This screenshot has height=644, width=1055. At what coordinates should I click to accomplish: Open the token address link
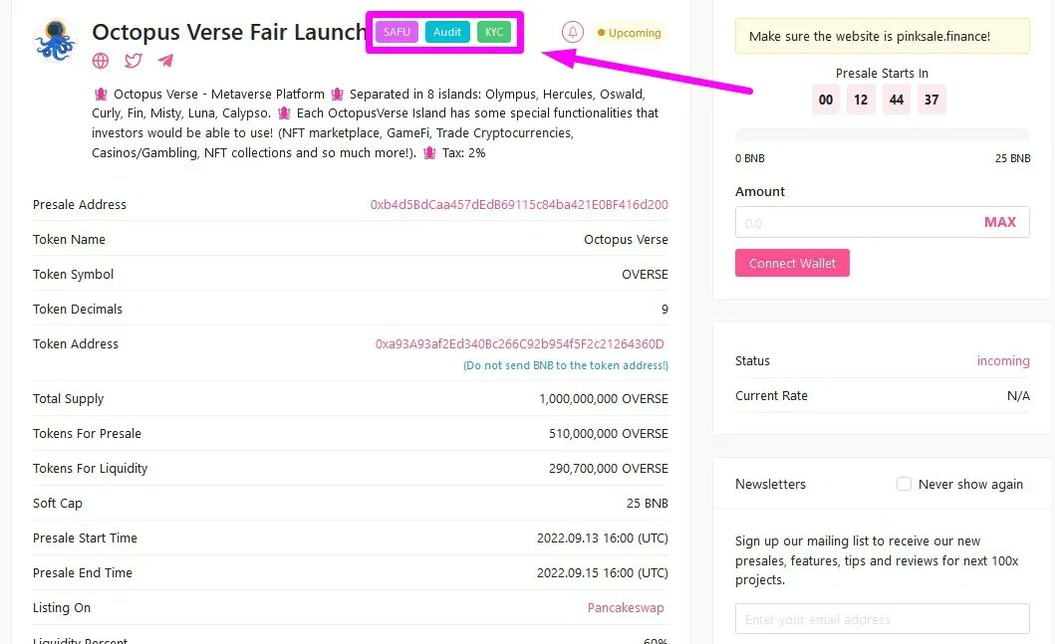pos(519,343)
